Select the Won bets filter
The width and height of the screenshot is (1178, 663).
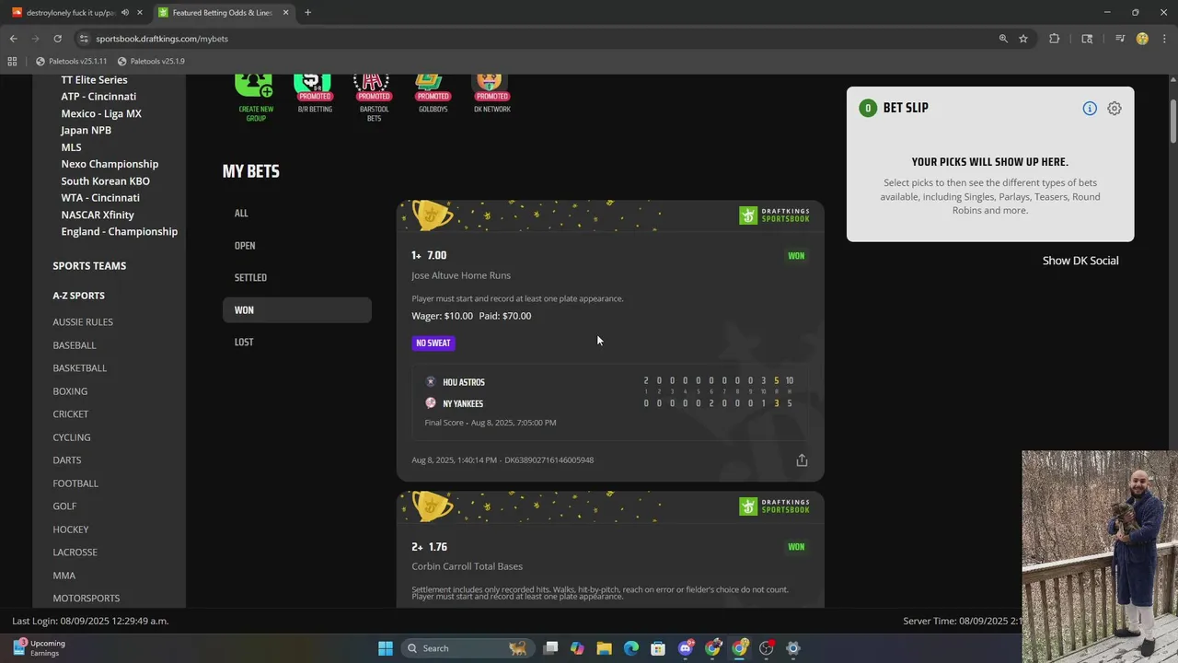pyautogui.click(x=297, y=309)
